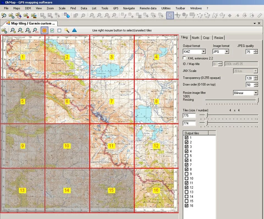Open the JNX Scale 20 km dropdown

[x=256, y=71]
